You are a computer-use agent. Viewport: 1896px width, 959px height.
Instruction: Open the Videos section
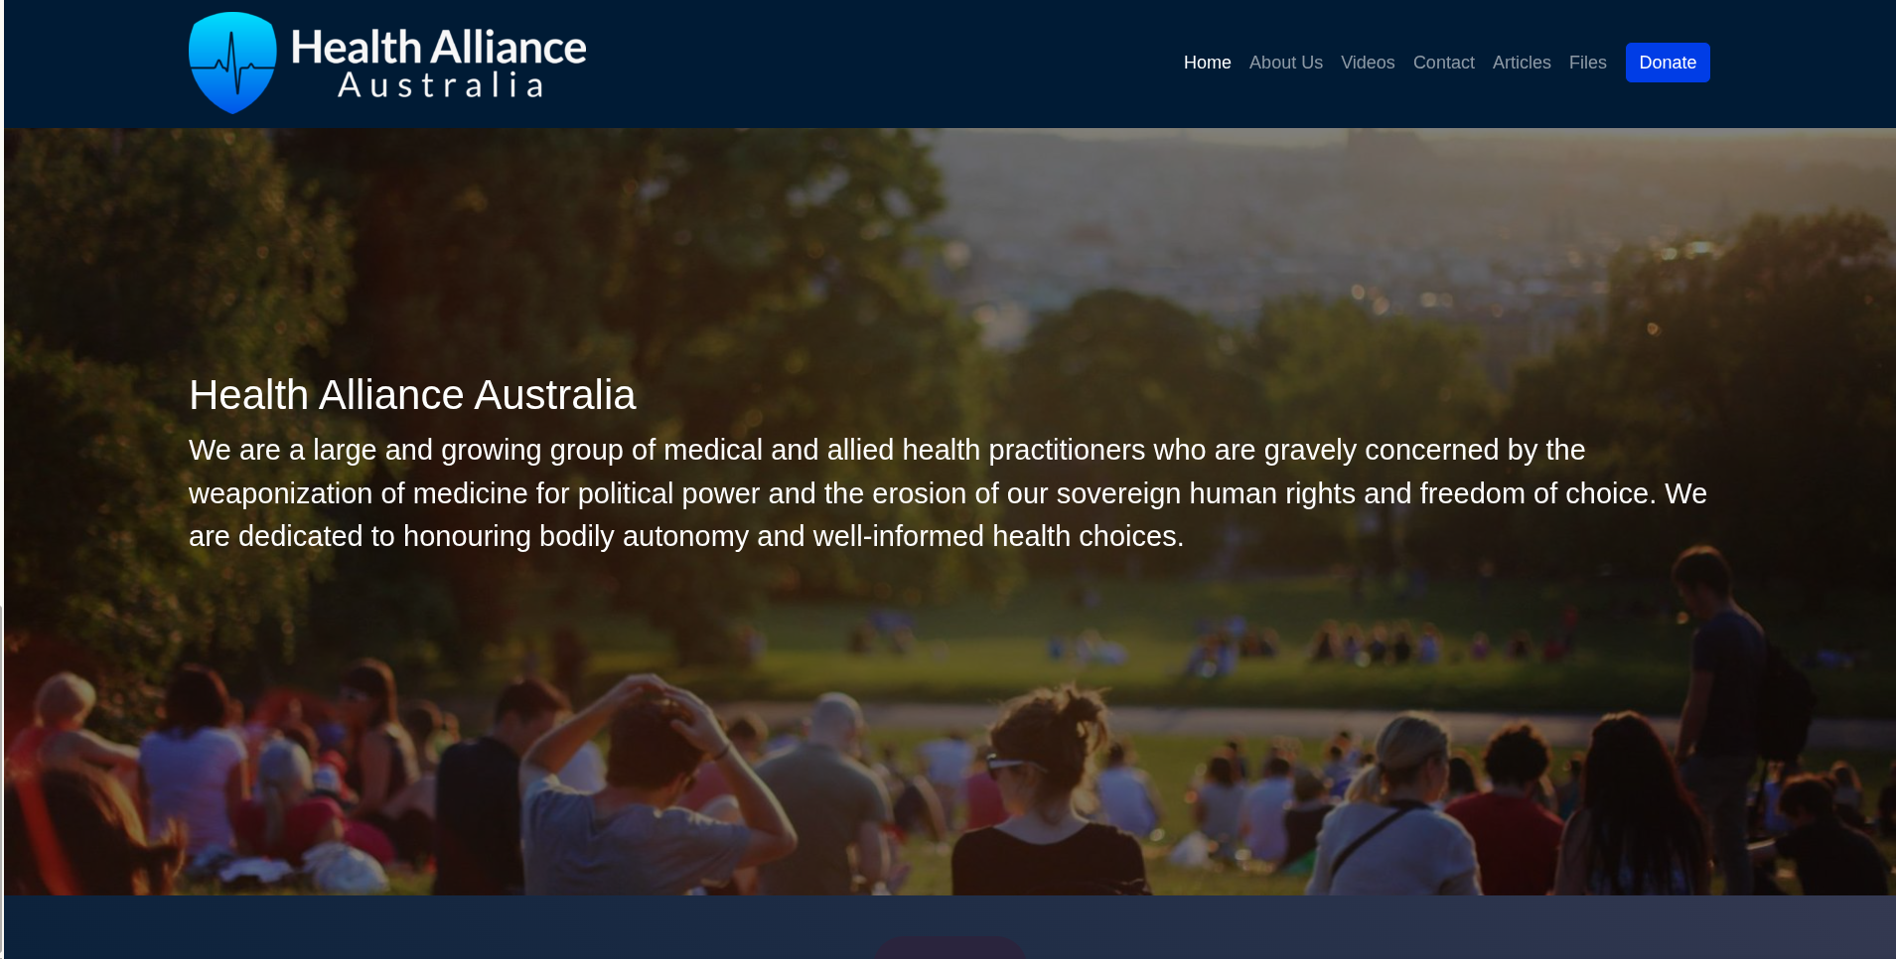1367,63
